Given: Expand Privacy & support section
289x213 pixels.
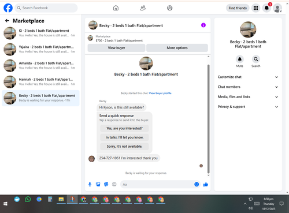Looking at the screenshot, I should (x=248, y=107).
